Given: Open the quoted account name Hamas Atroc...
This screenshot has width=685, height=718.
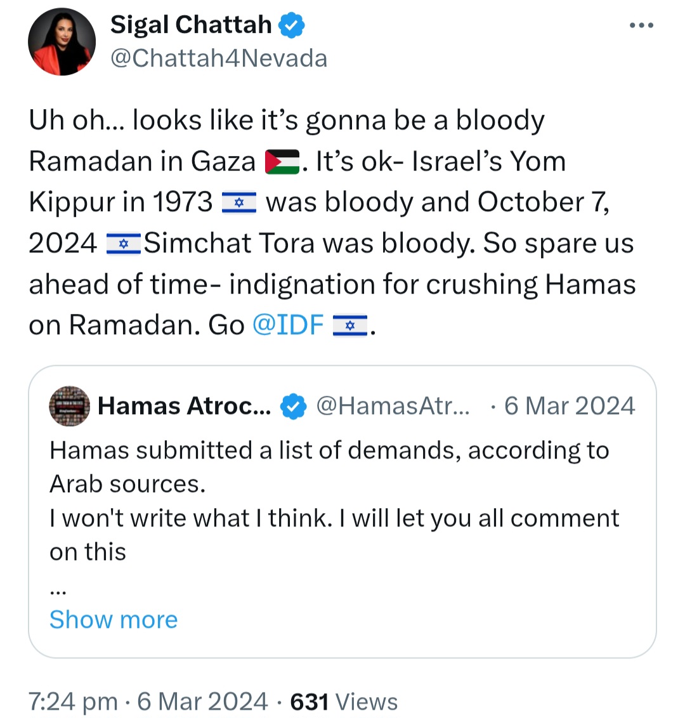Looking at the screenshot, I should pyautogui.click(x=184, y=406).
